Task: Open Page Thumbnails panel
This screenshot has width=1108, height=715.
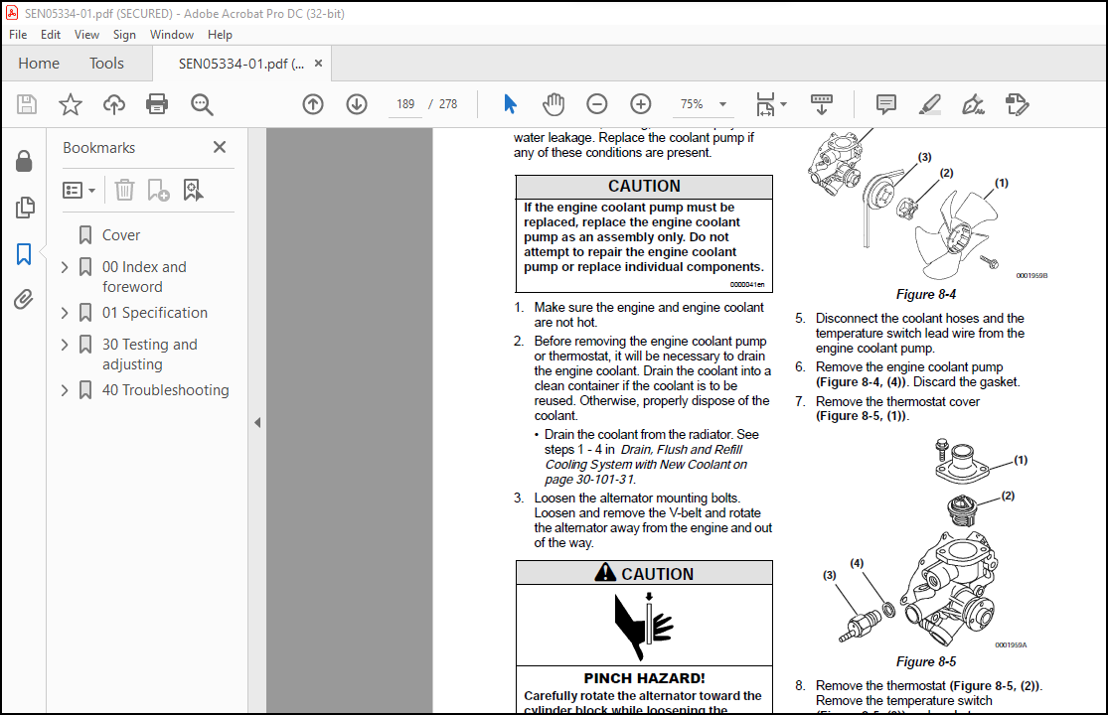Action: click(x=24, y=207)
